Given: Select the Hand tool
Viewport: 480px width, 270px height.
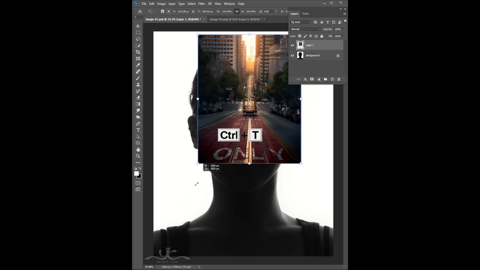Looking at the screenshot, I should pos(138,149).
